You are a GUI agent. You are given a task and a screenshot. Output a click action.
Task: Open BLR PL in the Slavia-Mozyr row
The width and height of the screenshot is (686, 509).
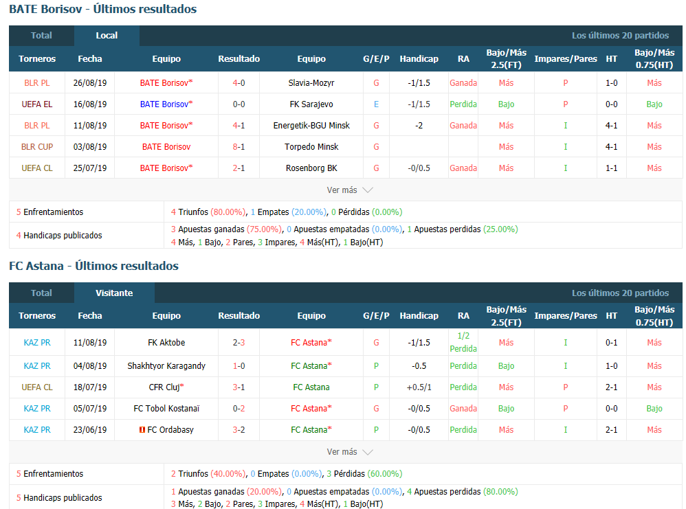pyautogui.click(x=37, y=82)
